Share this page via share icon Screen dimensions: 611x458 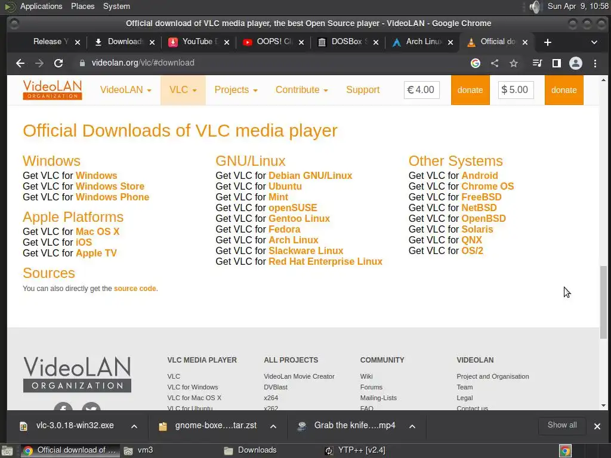point(495,63)
